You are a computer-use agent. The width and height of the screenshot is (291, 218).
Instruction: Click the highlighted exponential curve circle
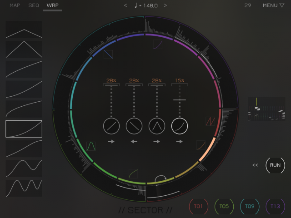point(180,126)
